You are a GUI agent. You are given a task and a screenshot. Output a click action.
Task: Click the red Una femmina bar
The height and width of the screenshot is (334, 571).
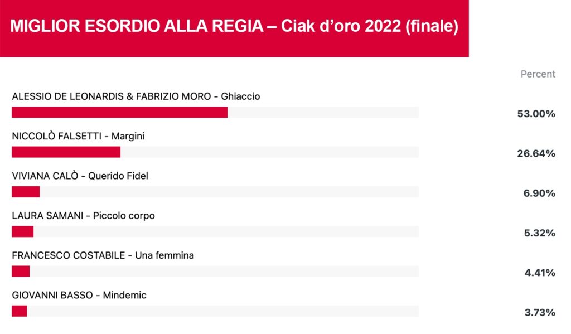(x=21, y=271)
